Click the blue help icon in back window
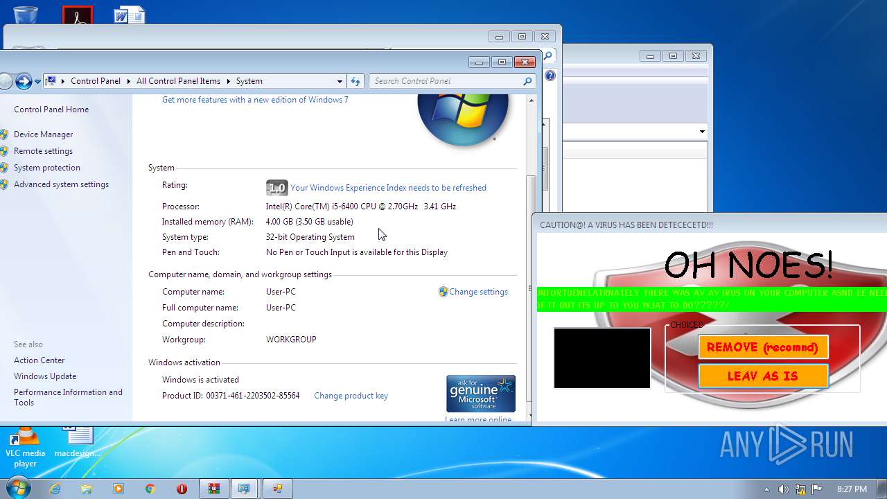 (x=550, y=76)
